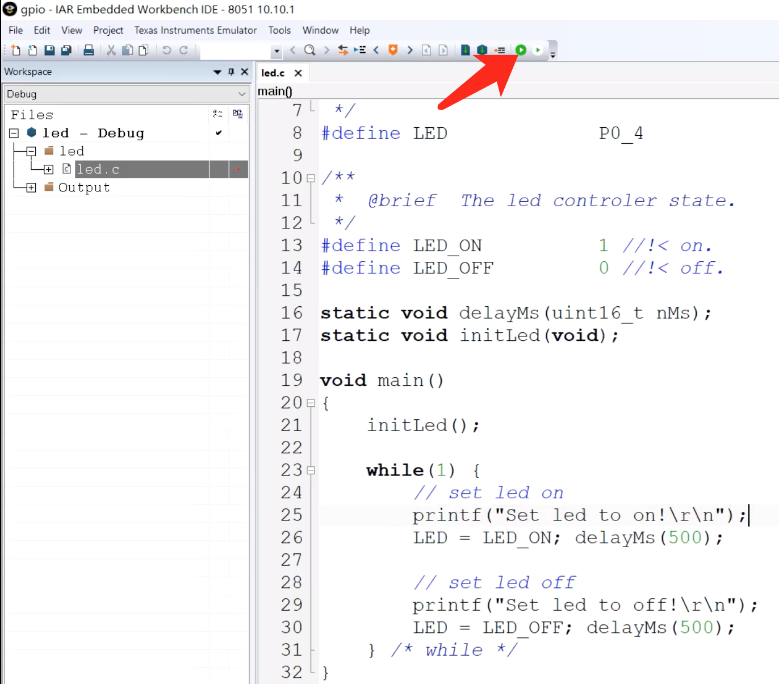This screenshot has height=684, width=779.
Task: Click the Print icon in toolbar
Action: [x=89, y=50]
